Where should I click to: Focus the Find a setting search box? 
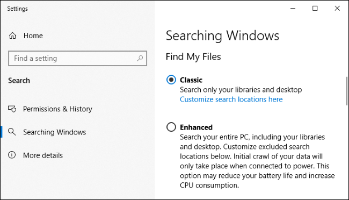(77, 59)
